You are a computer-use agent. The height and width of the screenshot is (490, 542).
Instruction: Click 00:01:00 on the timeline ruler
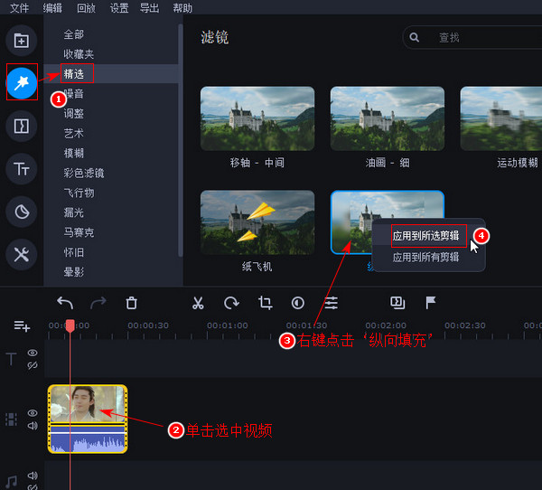click(x=227, y=325)
